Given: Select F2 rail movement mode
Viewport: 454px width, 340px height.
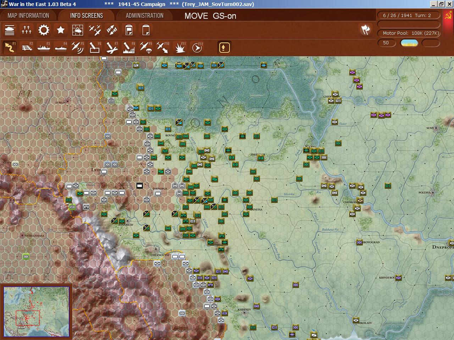Looking at the screenshot, I should click(27, 47).
